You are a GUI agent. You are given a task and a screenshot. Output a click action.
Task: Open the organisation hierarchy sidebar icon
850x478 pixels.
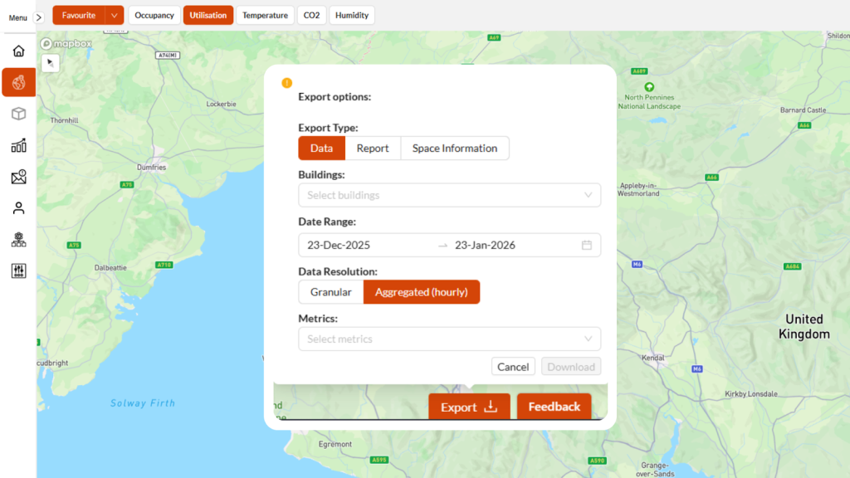pyautogui.click(x=18, y=240)
